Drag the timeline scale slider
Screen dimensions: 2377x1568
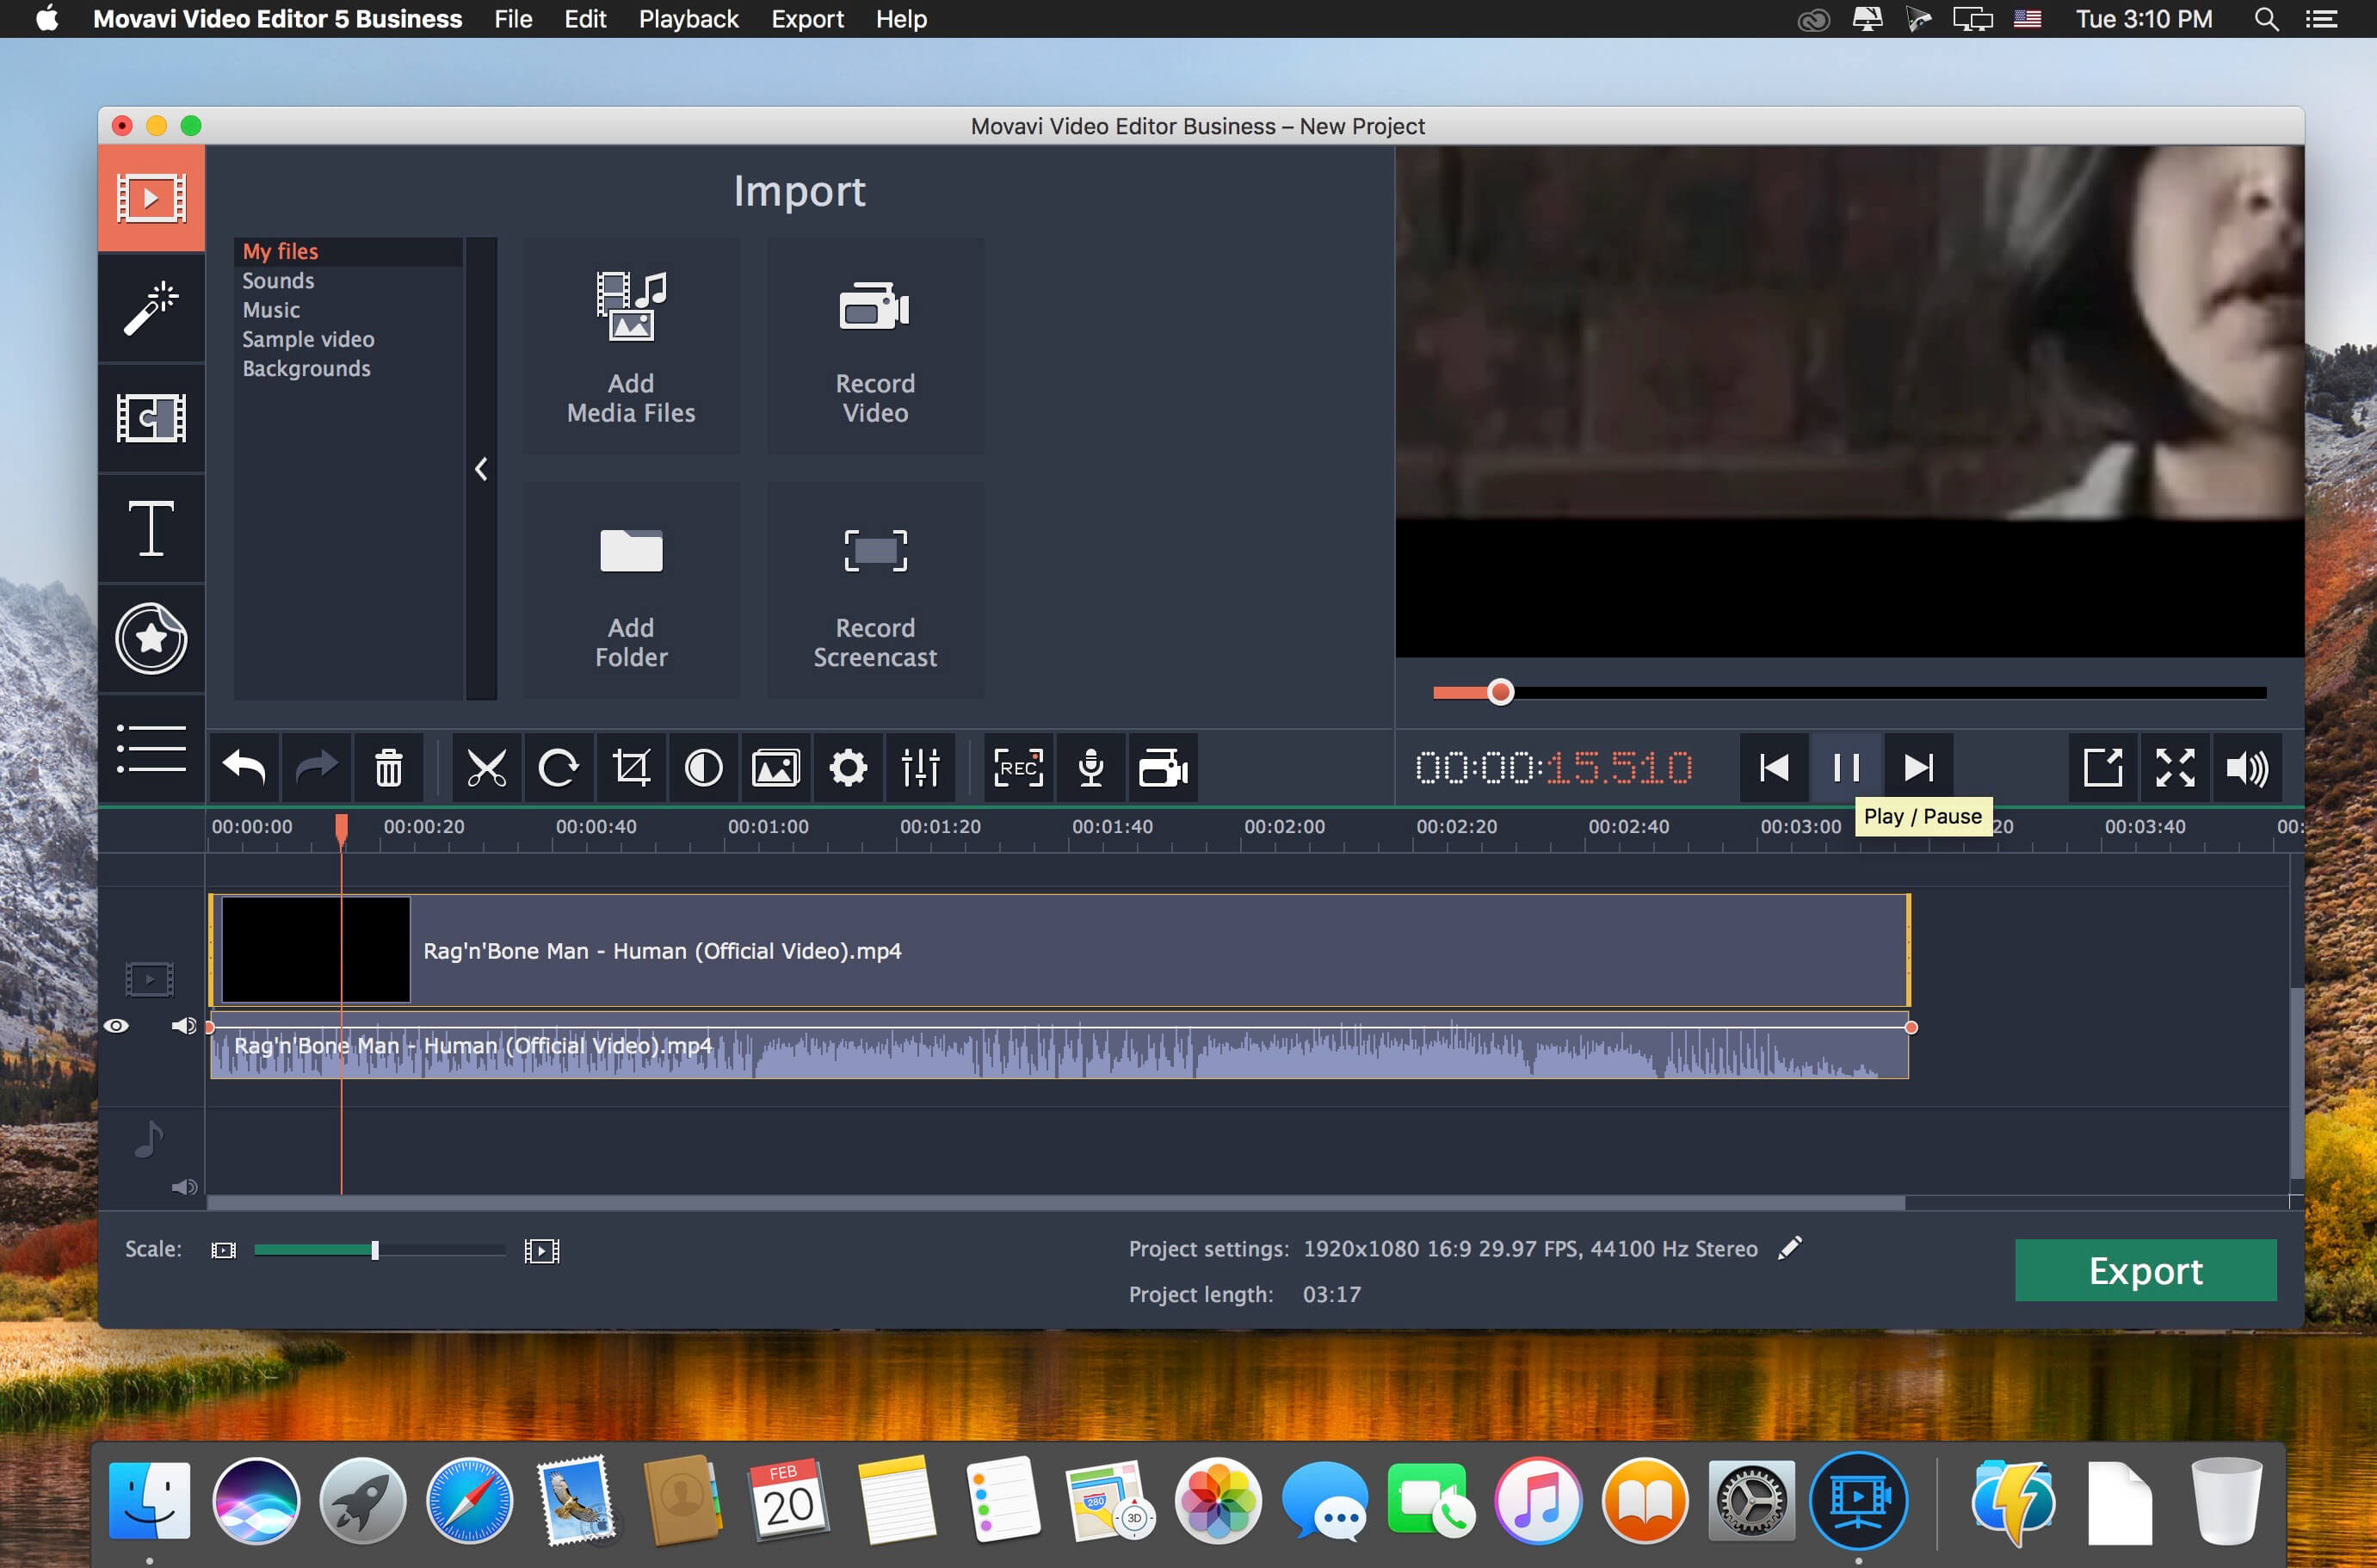pos(376,1250)
